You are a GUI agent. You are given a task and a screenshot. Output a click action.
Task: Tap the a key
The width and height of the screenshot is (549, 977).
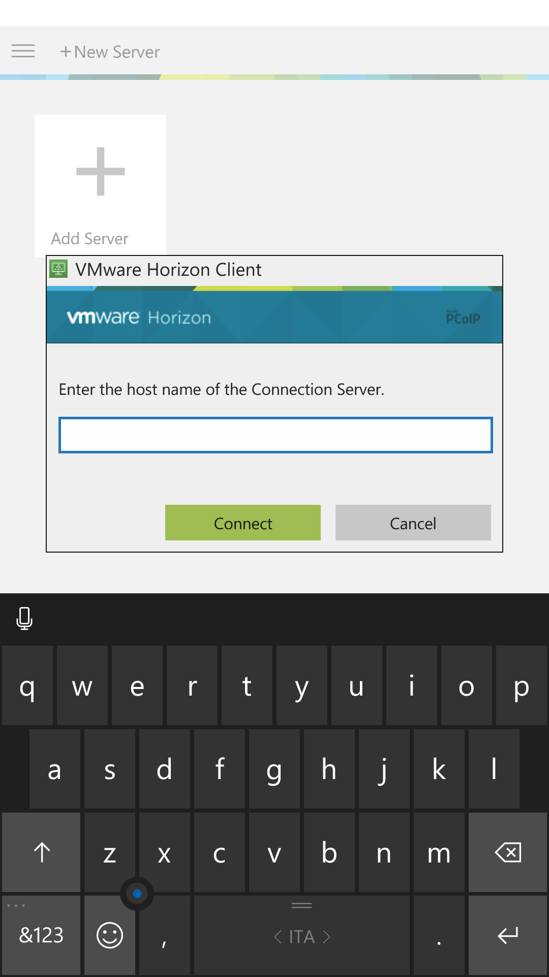coord(55,769)
